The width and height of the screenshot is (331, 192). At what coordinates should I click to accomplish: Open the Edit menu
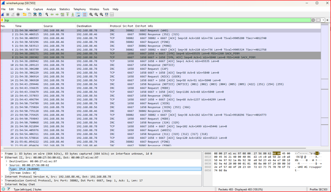tap(11, 9)
